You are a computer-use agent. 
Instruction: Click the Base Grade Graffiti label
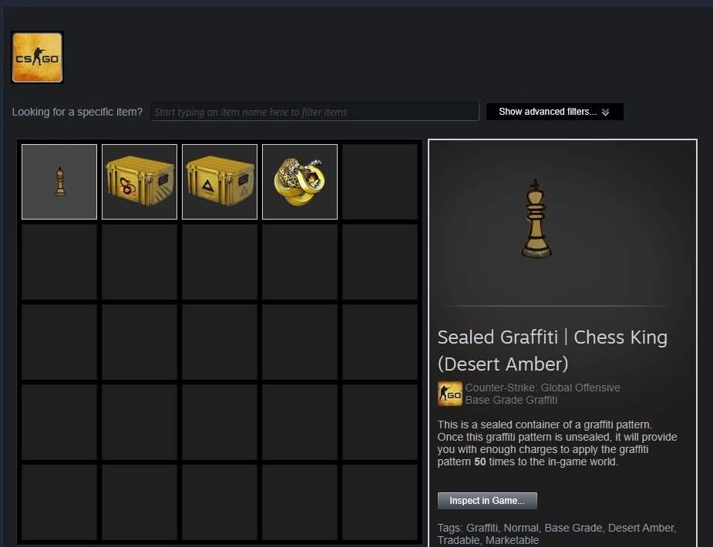tap(511, 400)
